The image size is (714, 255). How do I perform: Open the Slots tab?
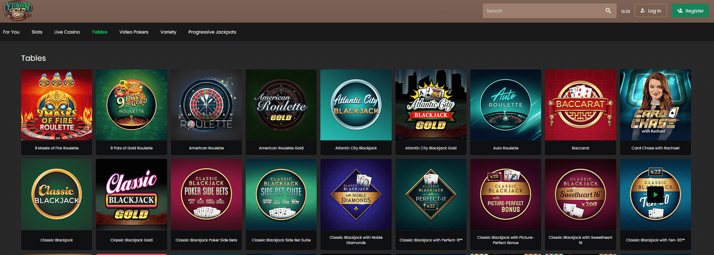pos(37,32)
